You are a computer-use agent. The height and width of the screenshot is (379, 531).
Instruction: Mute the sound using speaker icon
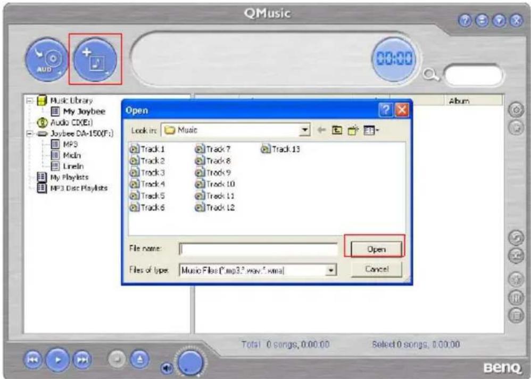(x=167, y=367)
